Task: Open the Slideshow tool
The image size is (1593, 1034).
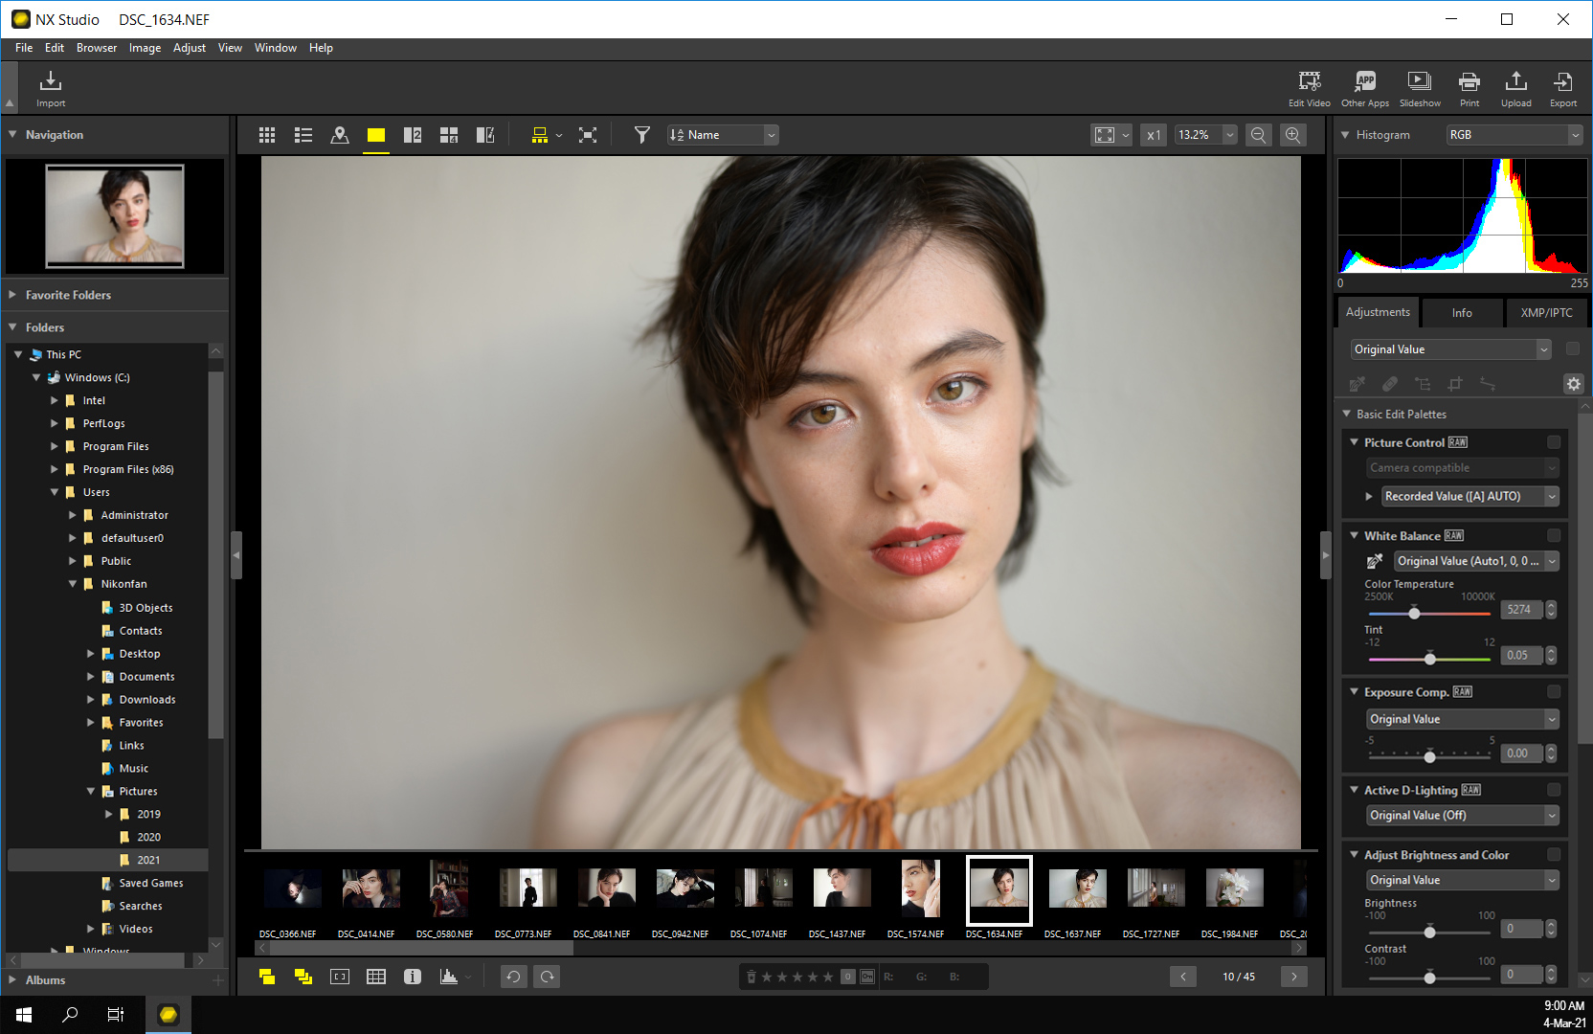Action: point(1420,88)
